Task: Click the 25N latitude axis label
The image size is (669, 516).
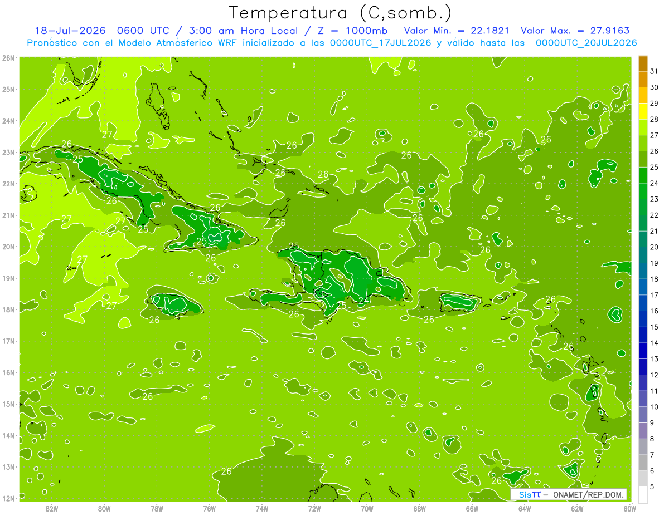Action: pyautogui.click(x=8, y=90)
